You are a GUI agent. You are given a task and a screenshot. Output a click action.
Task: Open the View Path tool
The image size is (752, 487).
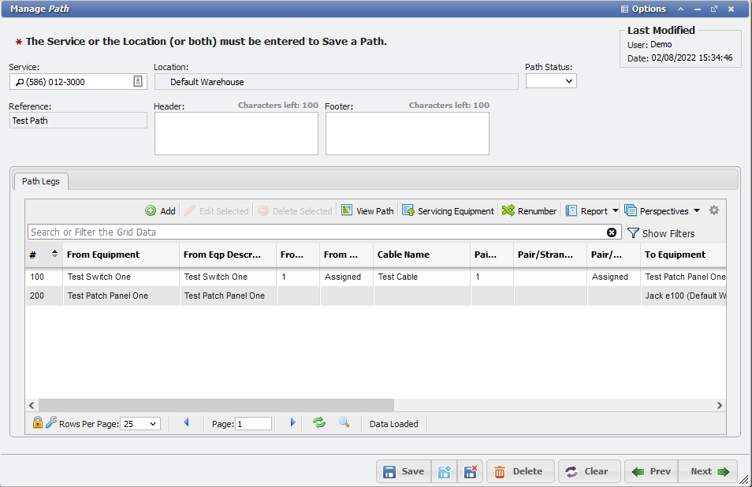tap(367, 210)
